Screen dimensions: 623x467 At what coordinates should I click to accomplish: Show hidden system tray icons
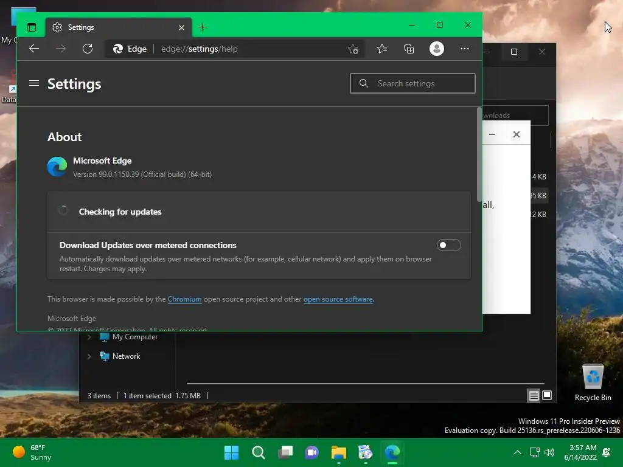click(x=517, y=452)
